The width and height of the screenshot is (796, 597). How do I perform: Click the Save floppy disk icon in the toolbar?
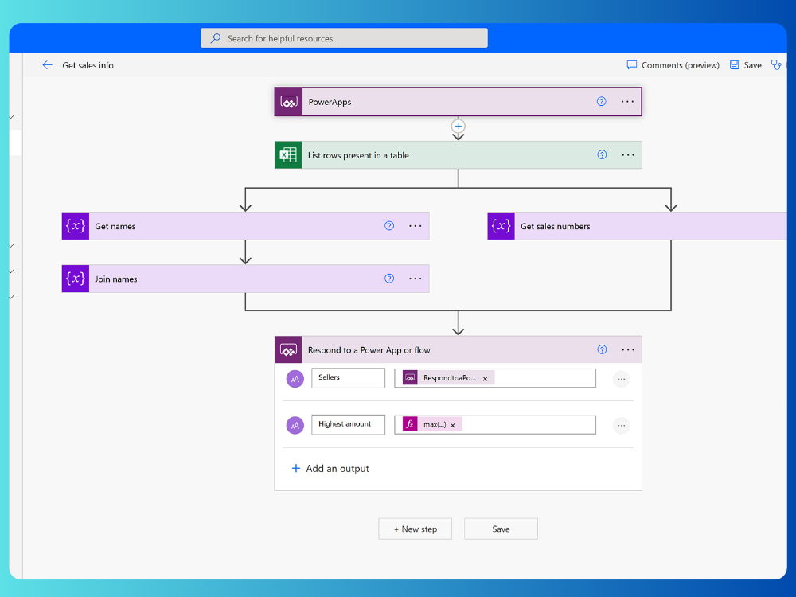point(734,65)
